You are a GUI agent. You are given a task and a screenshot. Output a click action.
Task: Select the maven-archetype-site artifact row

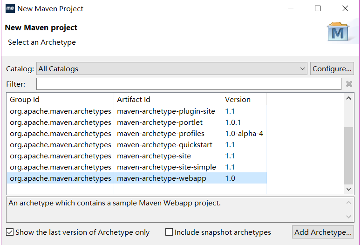pyautogui.click(x=137, y=156)
